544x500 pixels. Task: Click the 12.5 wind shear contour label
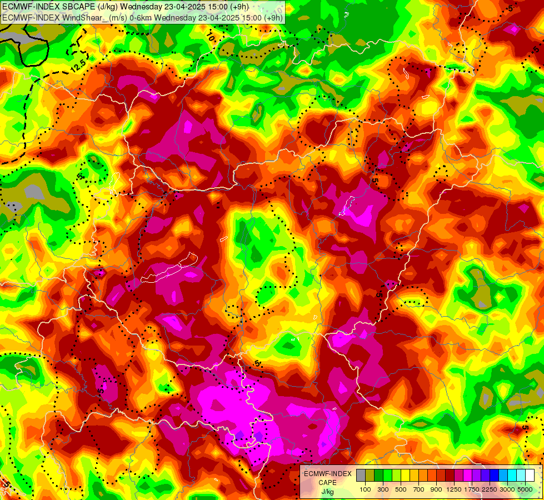[x=78, y=66]
